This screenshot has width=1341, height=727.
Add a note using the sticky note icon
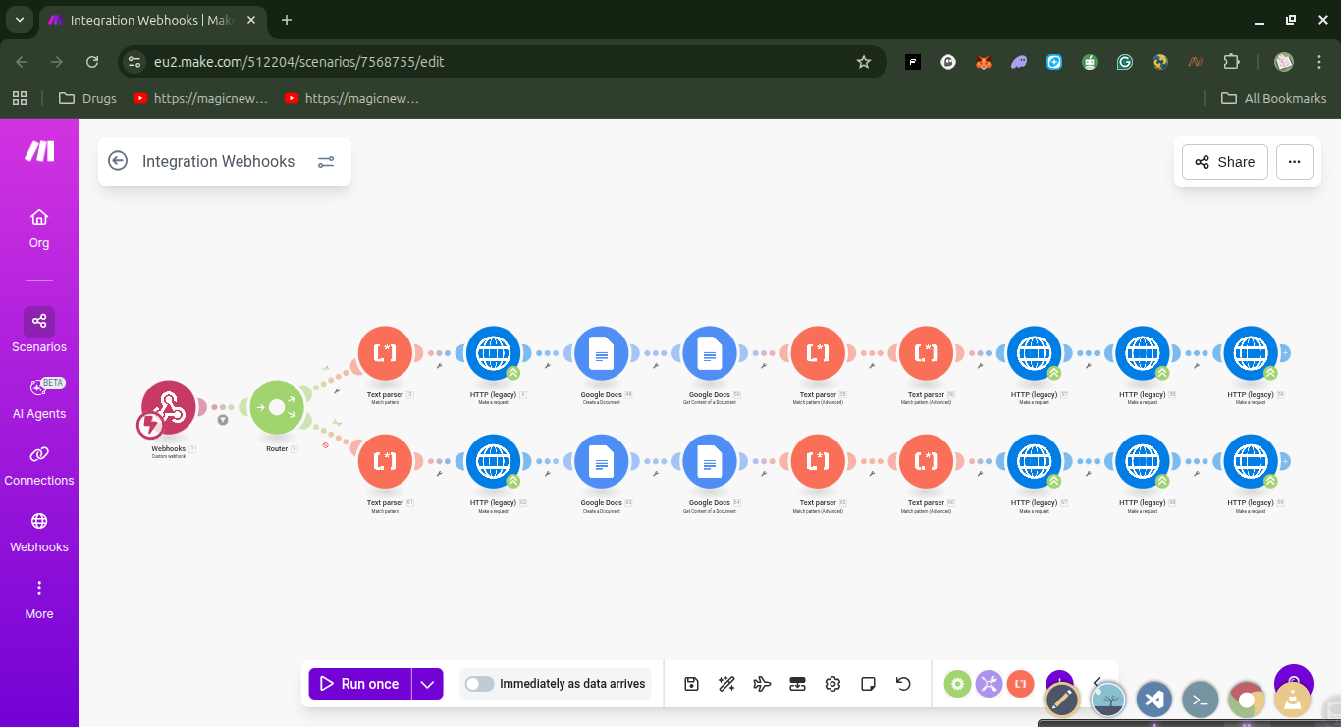click(x=868, y=683)
